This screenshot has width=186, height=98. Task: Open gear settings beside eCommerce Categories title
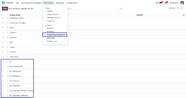tap(32, 9)
